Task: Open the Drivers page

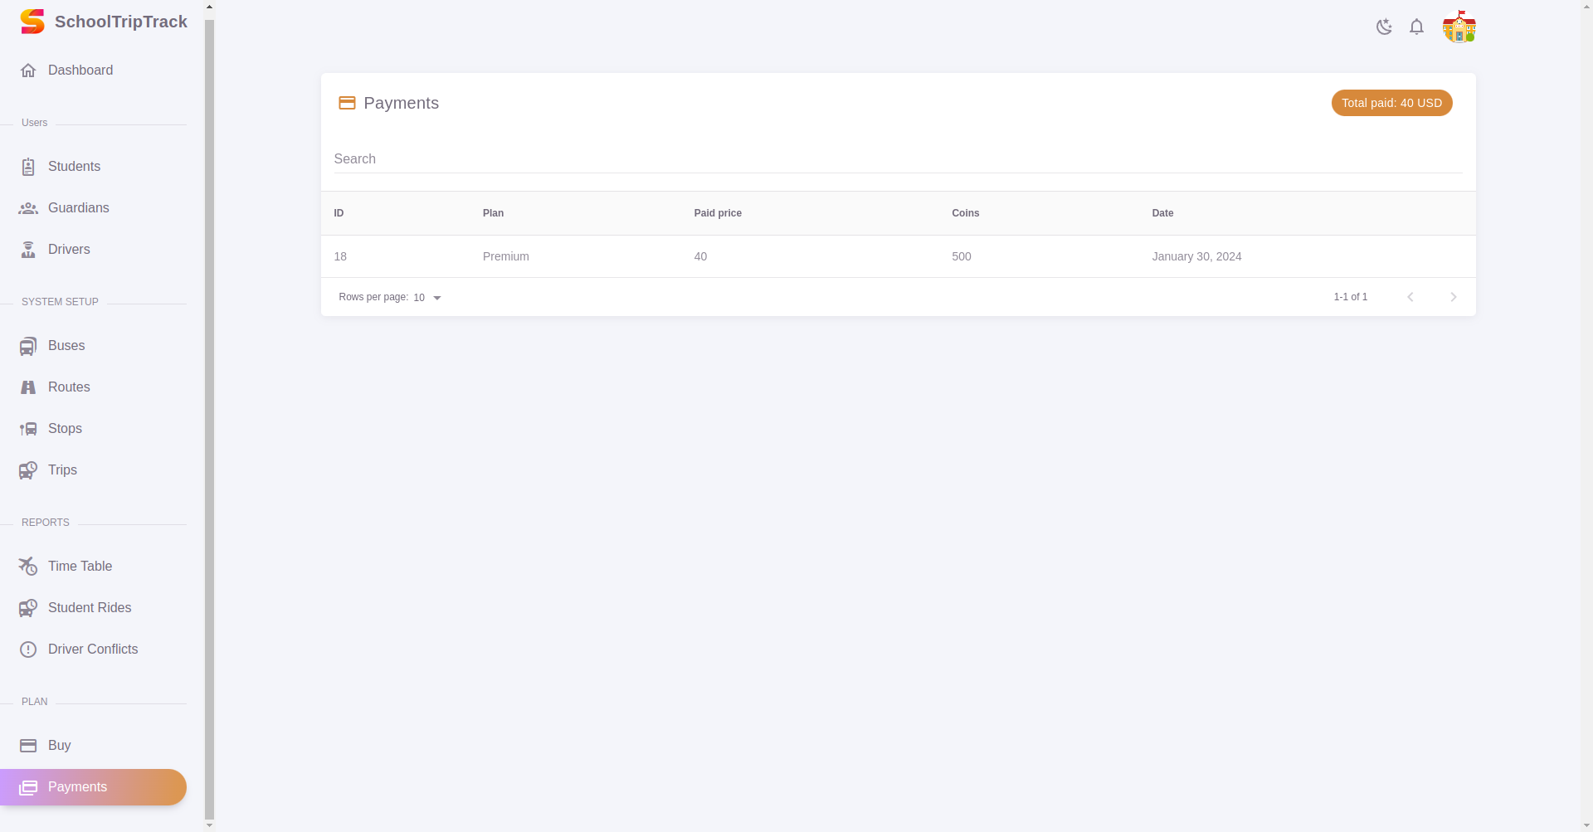Action: (x=69, y=249)
